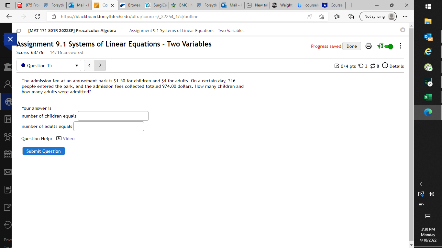Open the Blackboard sign out sidebar icon
The width and height of the screenshot is (442, 248).
(7, 225)
